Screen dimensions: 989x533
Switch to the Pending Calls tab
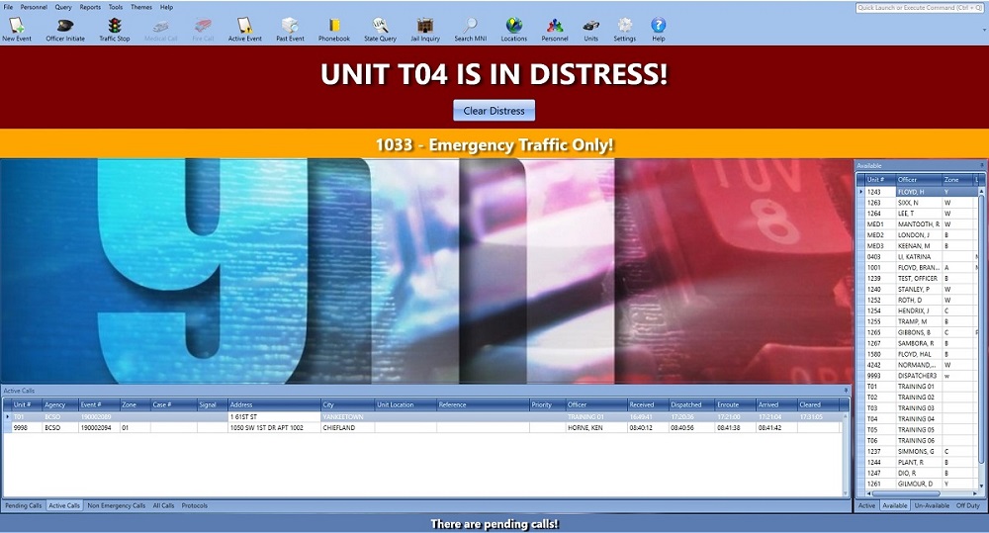click(x=24, y=505)
